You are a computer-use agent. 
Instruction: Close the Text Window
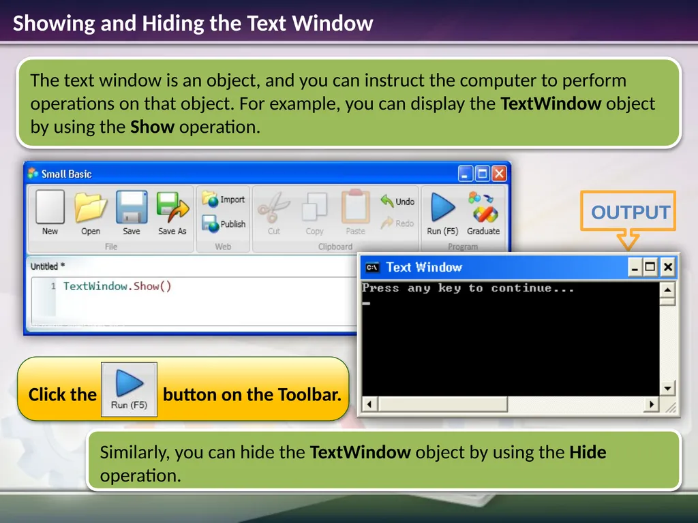pyautogui.click(x=668, y=267)
